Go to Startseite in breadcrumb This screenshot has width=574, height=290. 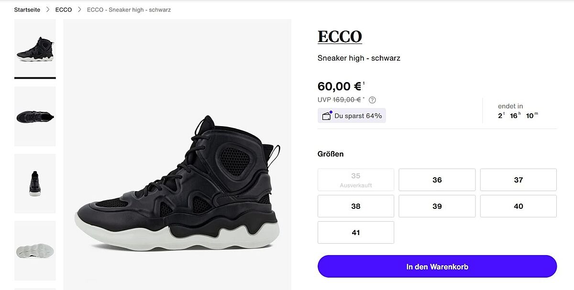tap(27, 10)
